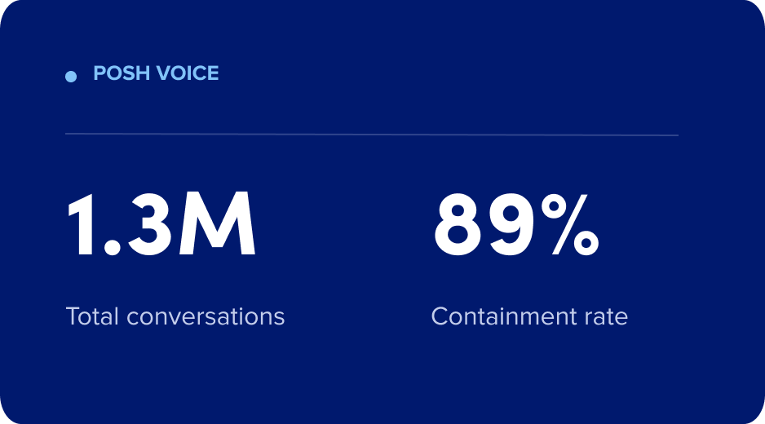Click the word VOICE in the heading

point(188,73)
